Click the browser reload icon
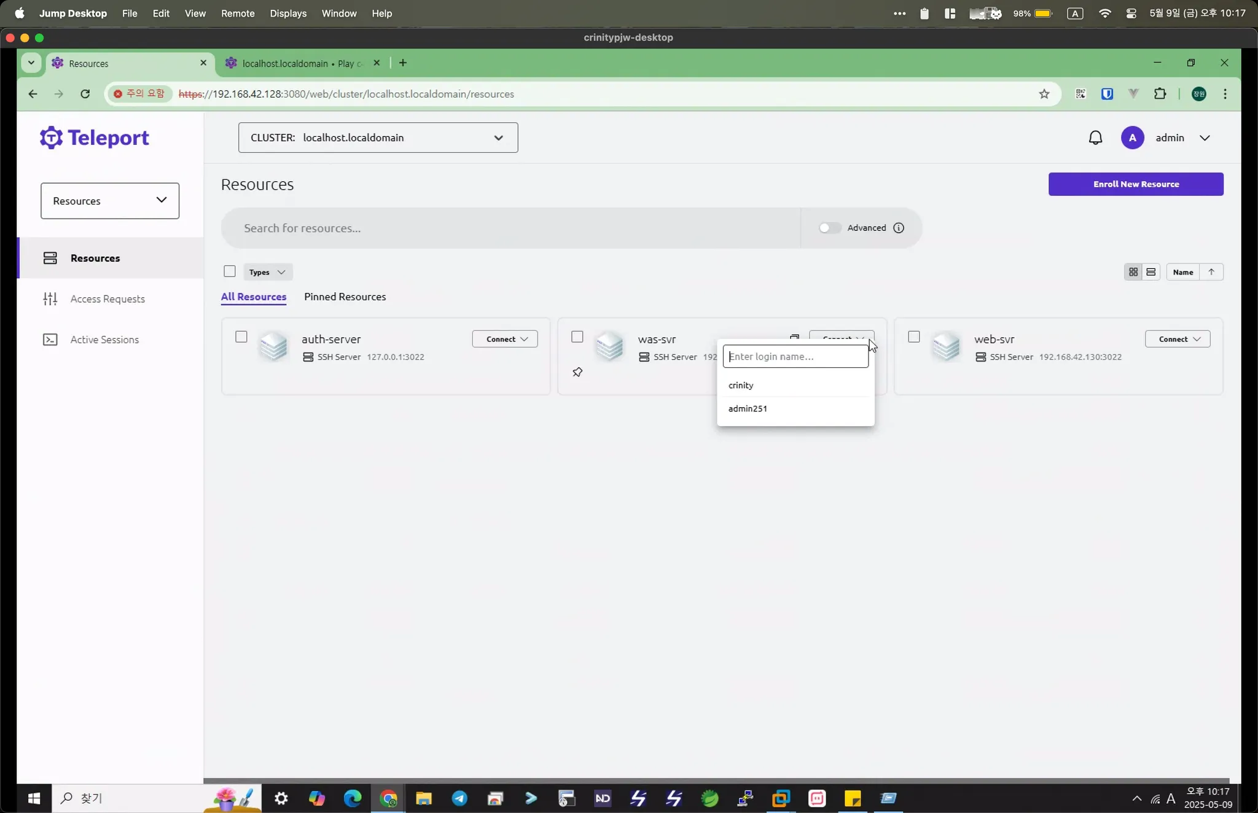The width and height of the screenshot is (1258, 813). [x=85, y=94]
